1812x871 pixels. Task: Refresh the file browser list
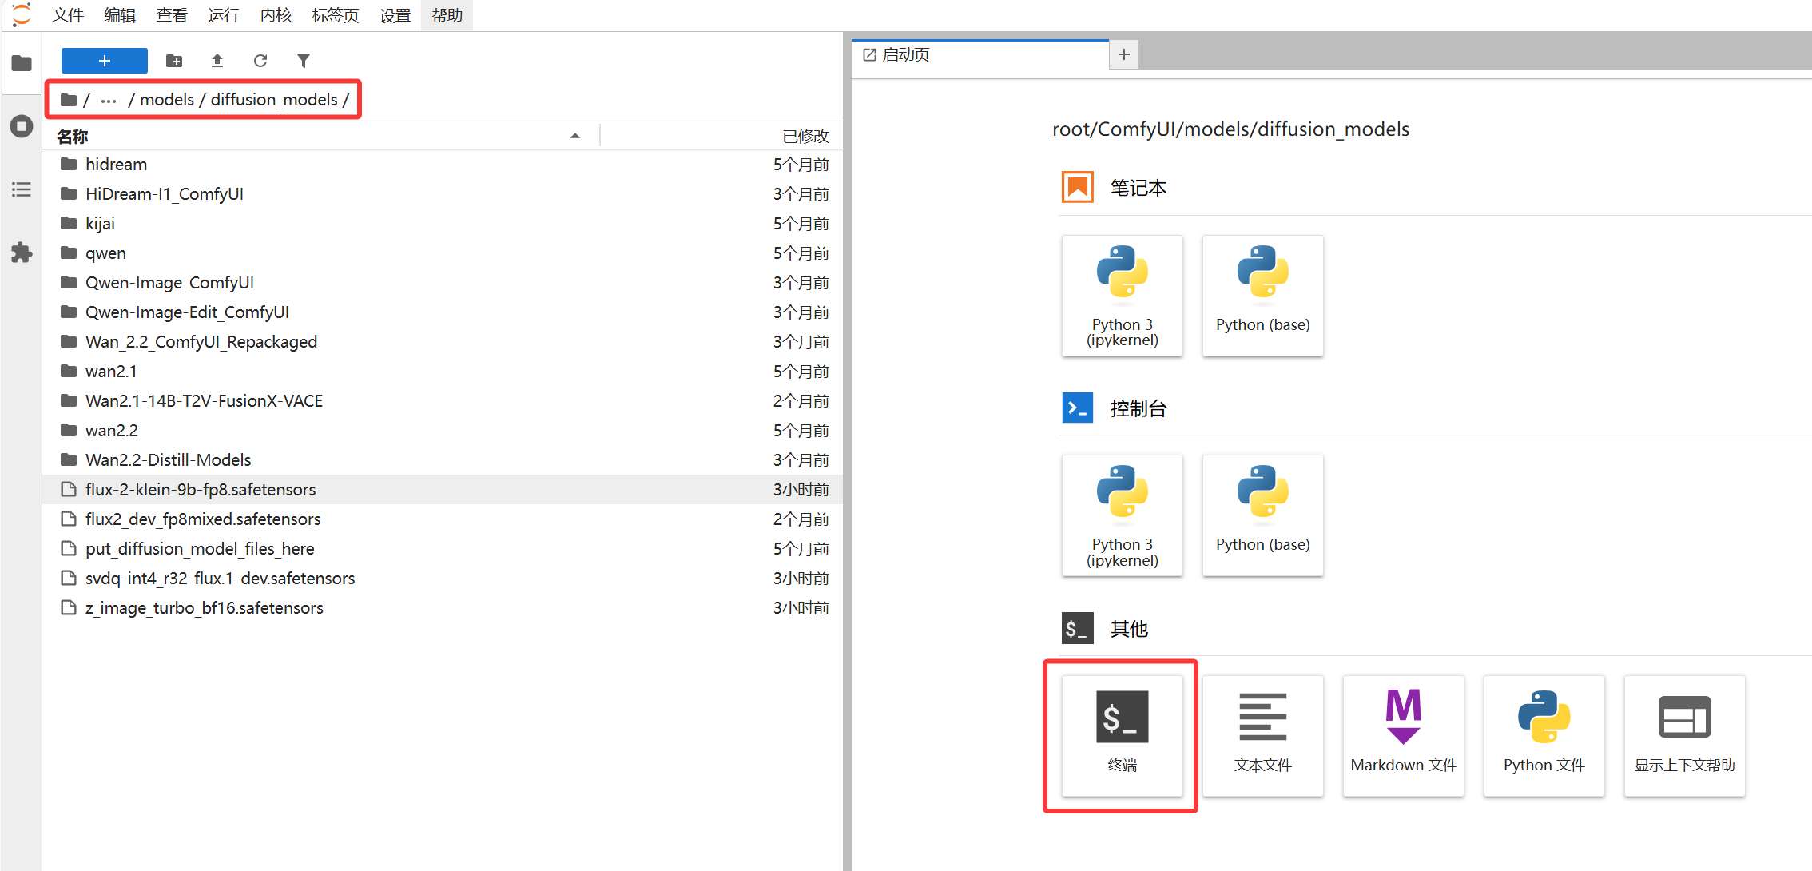tap(260, 61)
